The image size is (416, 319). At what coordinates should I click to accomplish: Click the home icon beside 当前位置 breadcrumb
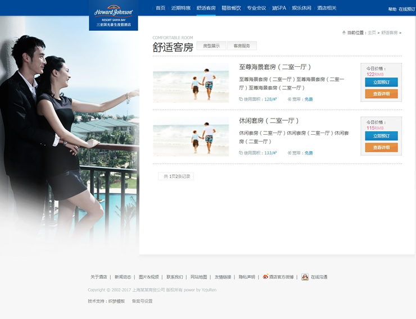343,33
